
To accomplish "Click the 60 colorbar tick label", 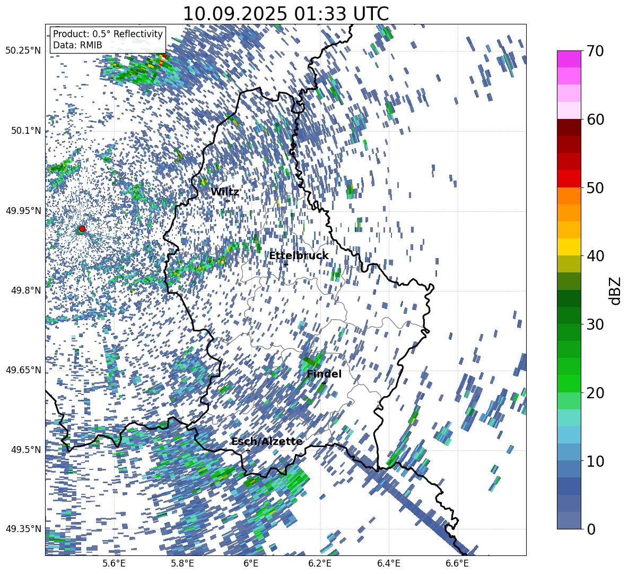I will point(596,119).
